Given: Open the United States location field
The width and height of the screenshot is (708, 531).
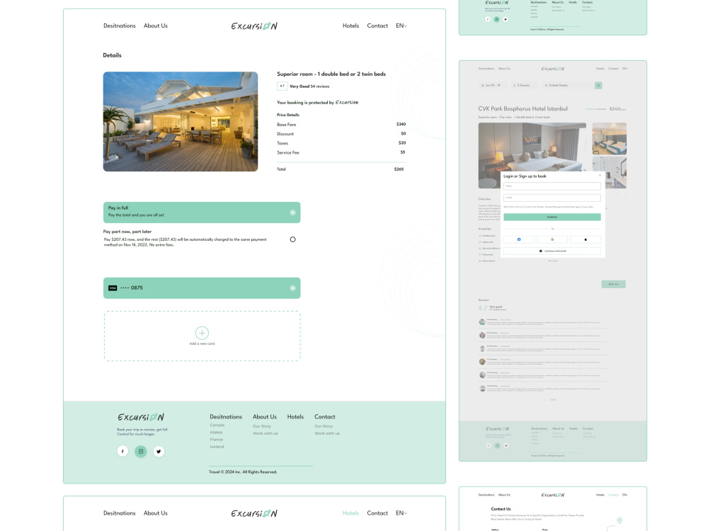Looking at the screenshot, I should [x=567, y=86].
